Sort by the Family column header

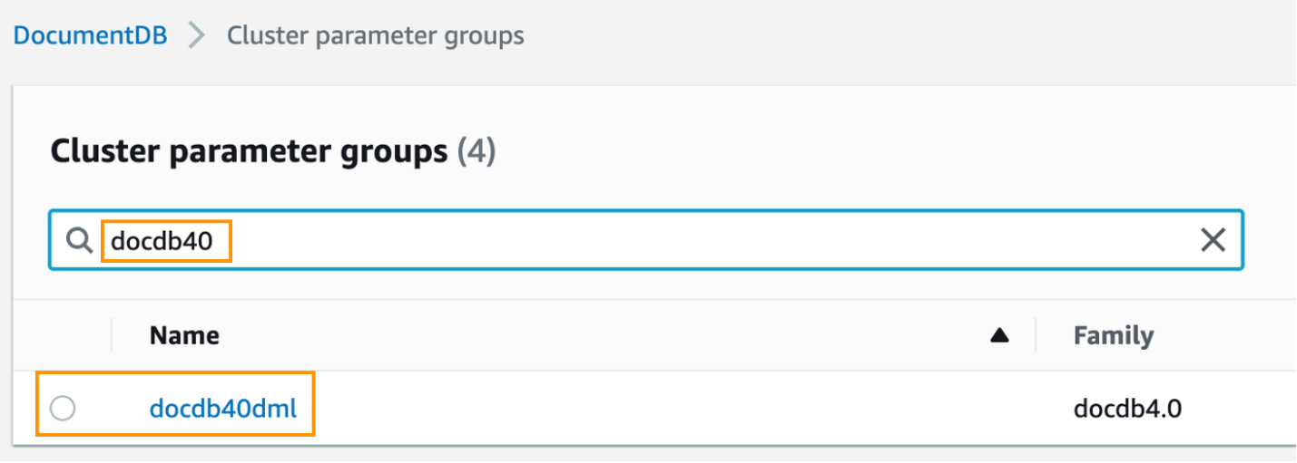[1113, 336]
